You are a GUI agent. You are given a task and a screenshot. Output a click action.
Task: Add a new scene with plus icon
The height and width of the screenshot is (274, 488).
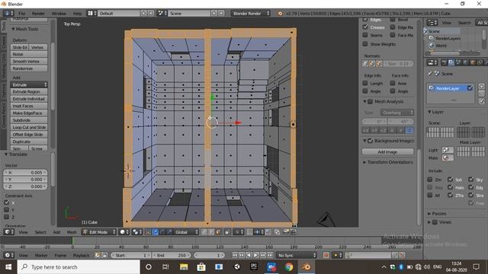(x=214, y=14)
